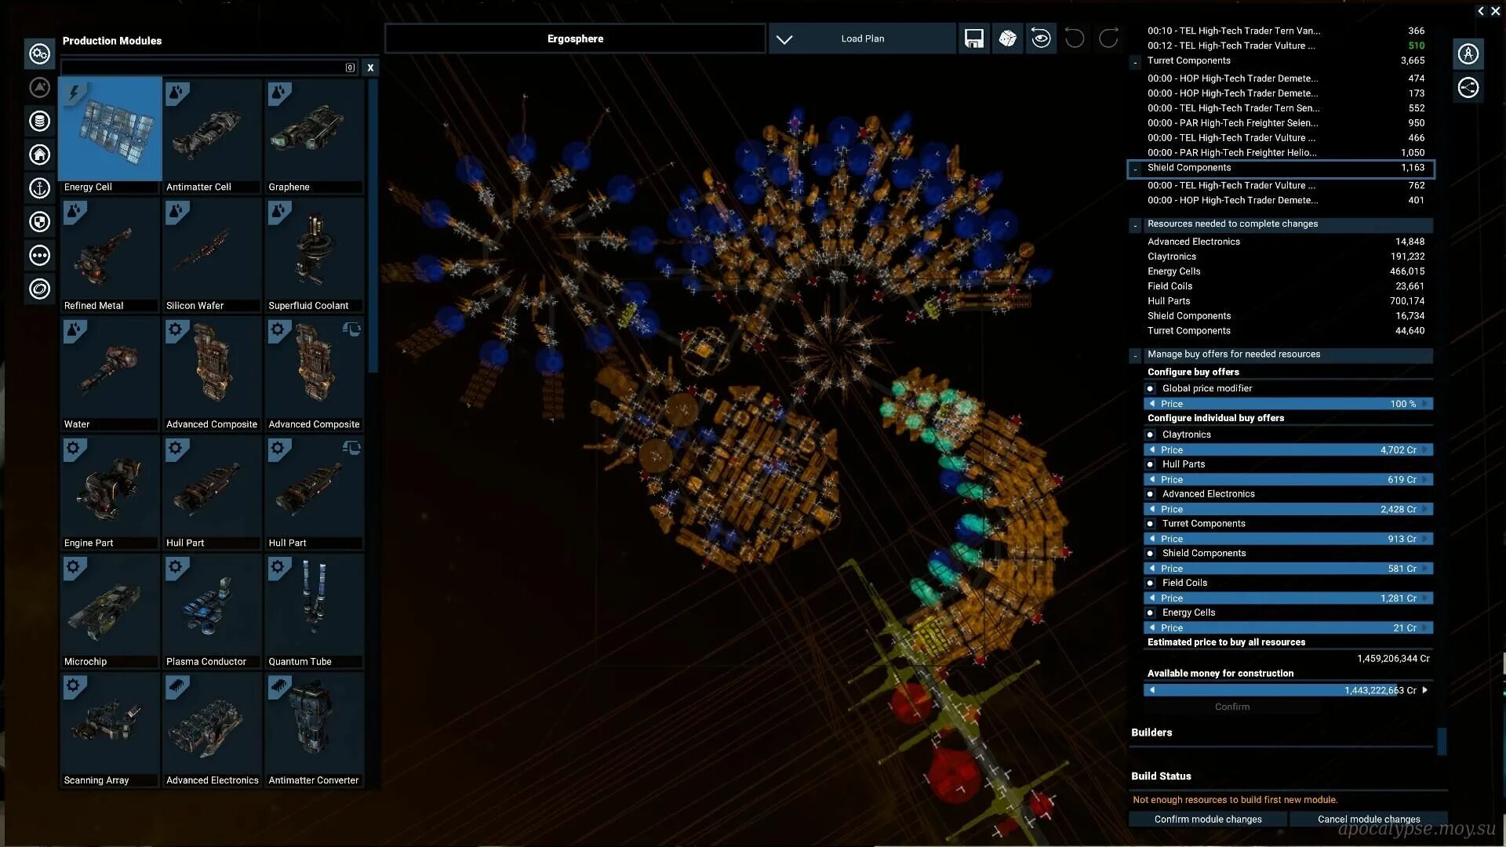
Task: Adjust the Field Coils price slider
Action: click(x=1288, y=598)
